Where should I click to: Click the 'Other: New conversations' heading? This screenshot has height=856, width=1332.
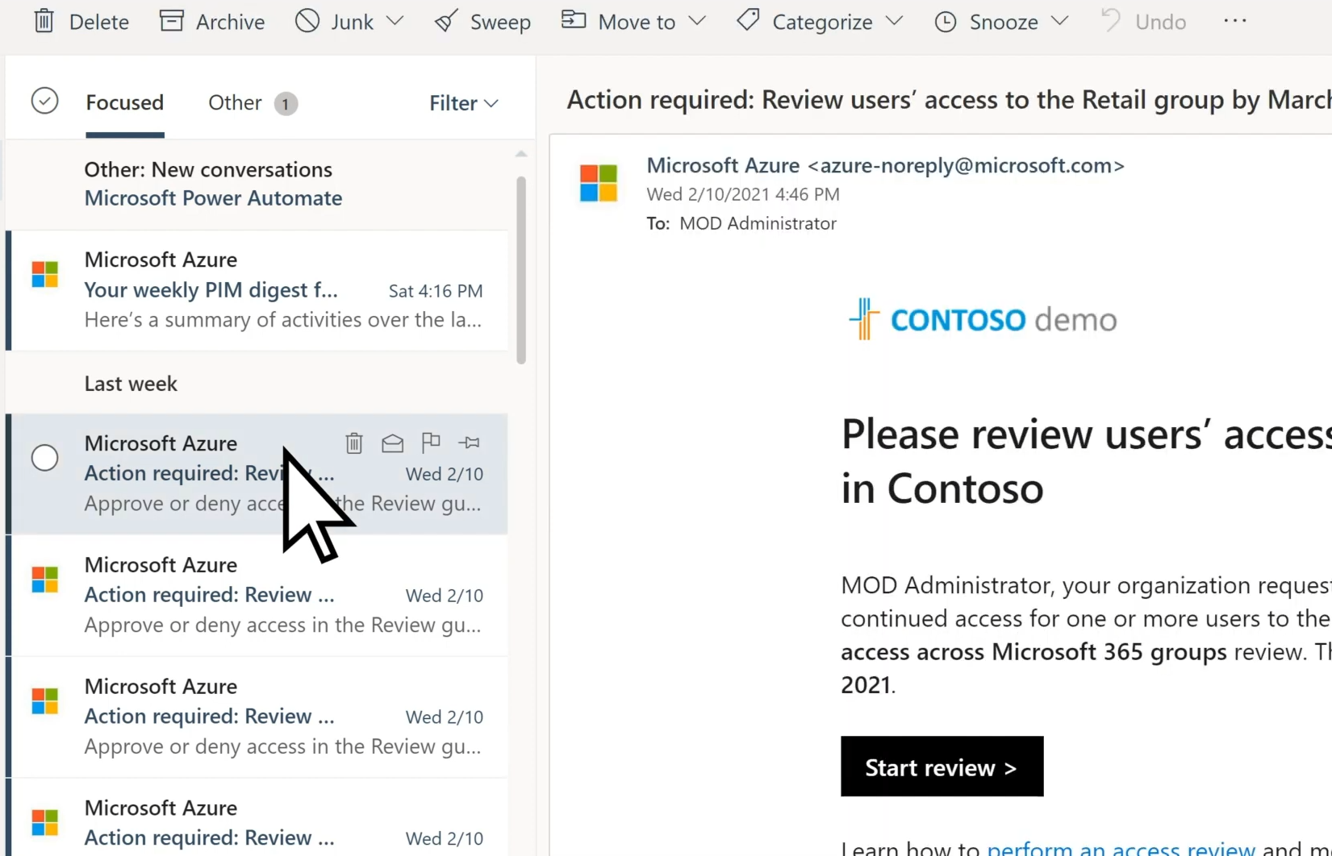pyautogui.click(x=208, y=169)
